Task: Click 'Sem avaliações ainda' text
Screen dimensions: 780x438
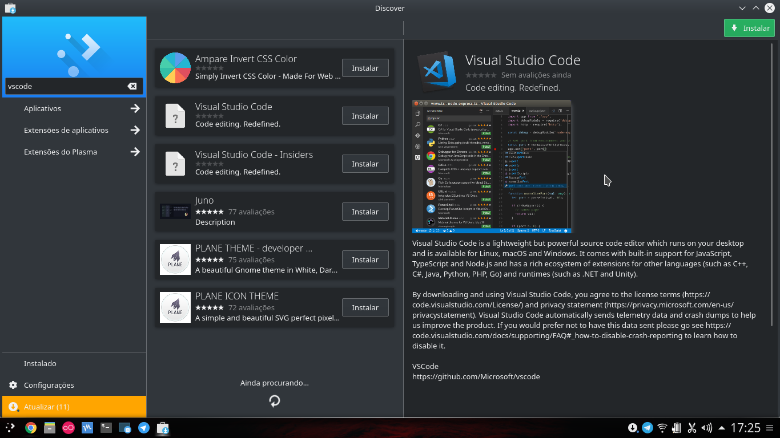Action: tap(536, 75)
